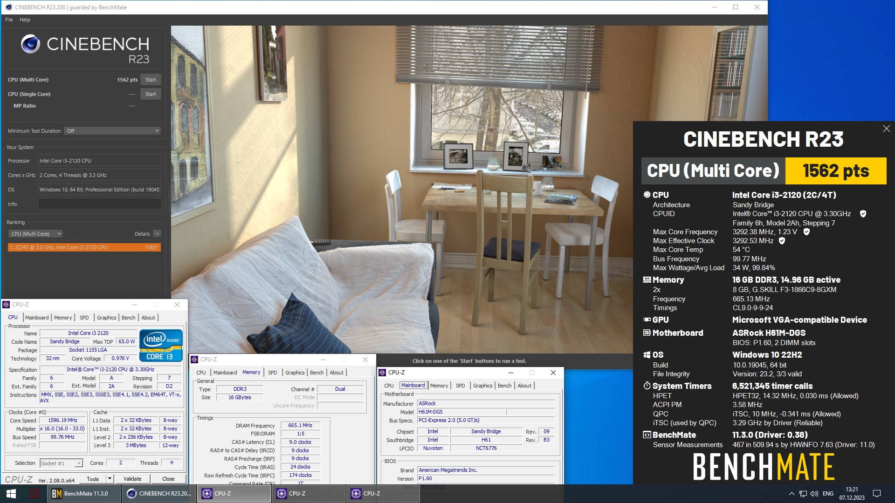Click Close button in CPU-Z

168,479
